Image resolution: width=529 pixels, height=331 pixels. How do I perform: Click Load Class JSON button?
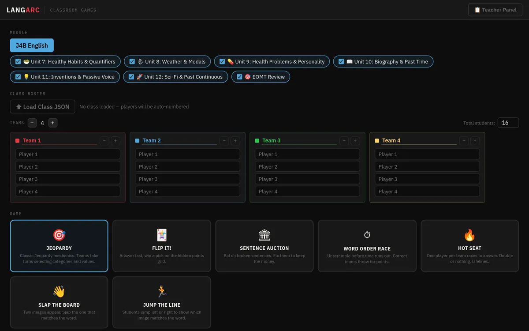pyautogui.click(x=43, y=107)
